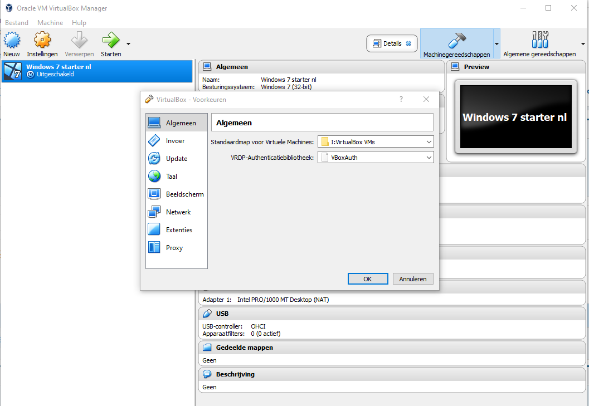Select Windows 7 starter nl VM entry
The width and height of the screenshot is (589, 406).
click(x=97, y=71)
